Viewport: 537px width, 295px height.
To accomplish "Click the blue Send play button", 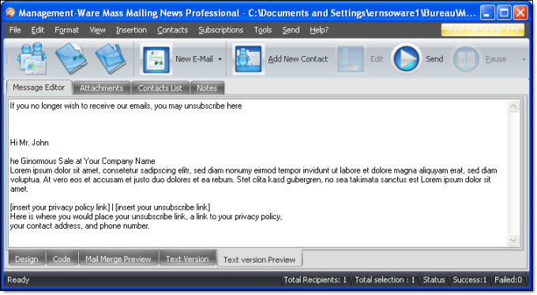I will 406,59.
